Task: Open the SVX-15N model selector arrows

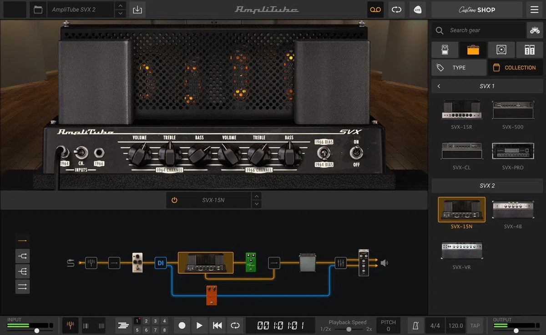Action: (257, 200)
